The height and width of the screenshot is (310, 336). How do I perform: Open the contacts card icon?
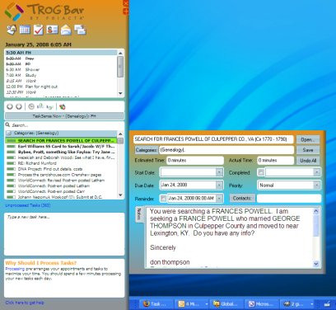coord(52,30)
